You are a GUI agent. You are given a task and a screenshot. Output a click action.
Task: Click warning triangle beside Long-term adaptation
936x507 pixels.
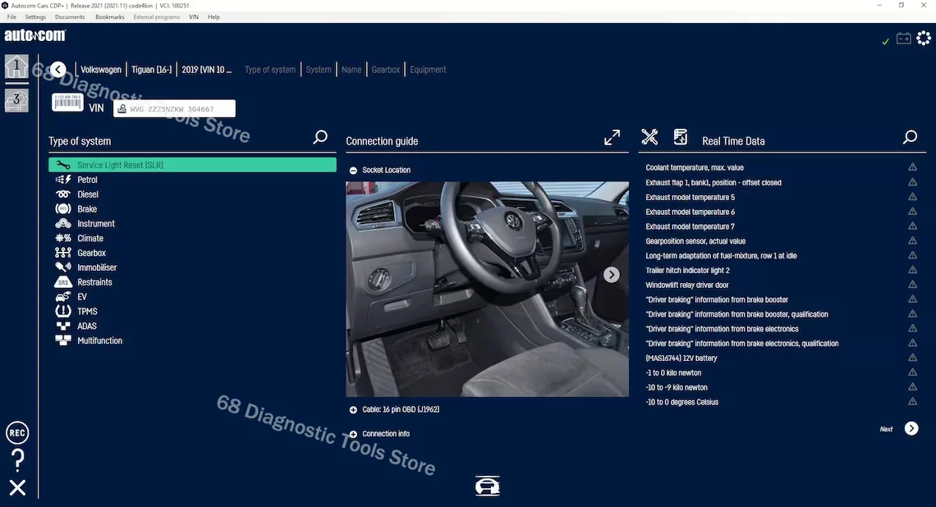pos(912,255)
